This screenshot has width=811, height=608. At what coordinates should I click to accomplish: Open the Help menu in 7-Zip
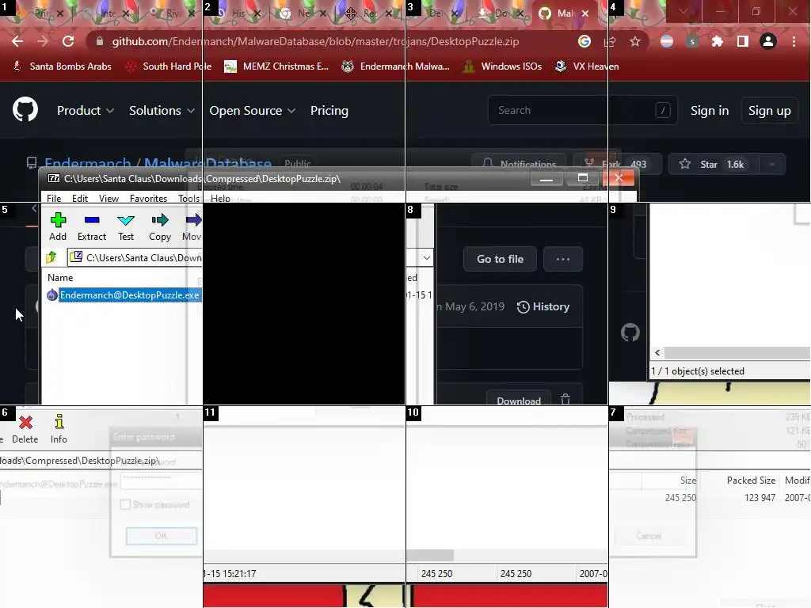point(220,198)
